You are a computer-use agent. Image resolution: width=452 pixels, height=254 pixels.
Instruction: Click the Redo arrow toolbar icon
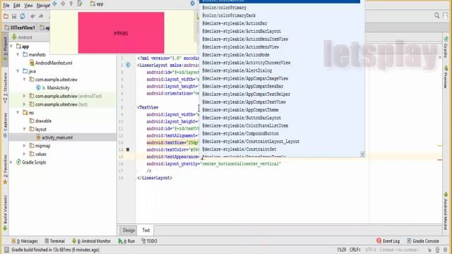click(x=41, y=16)
